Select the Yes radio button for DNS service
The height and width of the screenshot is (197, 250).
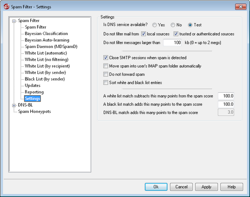(154, 25)
